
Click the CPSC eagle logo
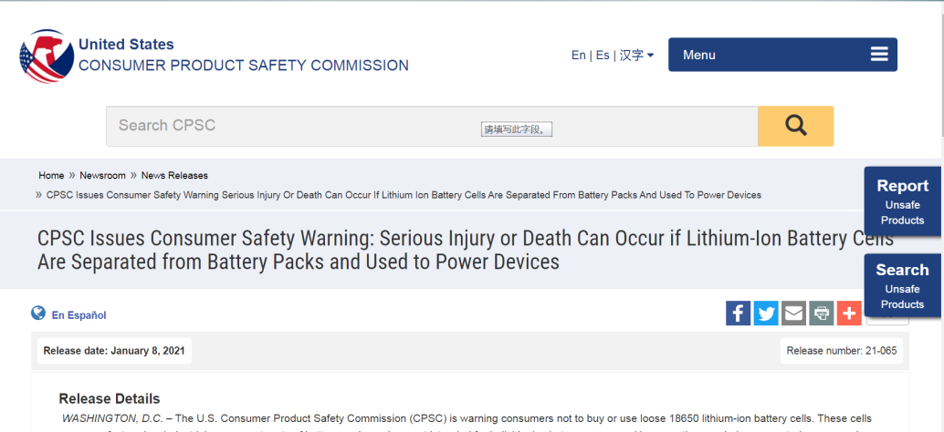coord(47,56)
